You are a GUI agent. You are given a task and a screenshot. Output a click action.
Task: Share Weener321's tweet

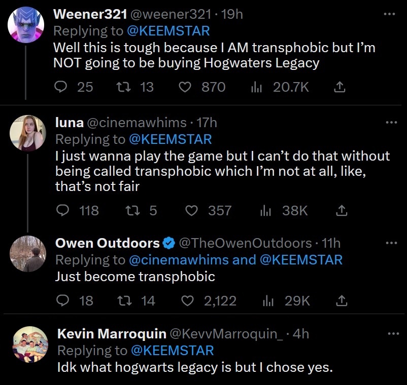pos(340,87)
